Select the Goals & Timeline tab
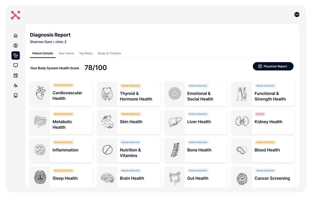The image size is (312, 198). tap(109, 53)
